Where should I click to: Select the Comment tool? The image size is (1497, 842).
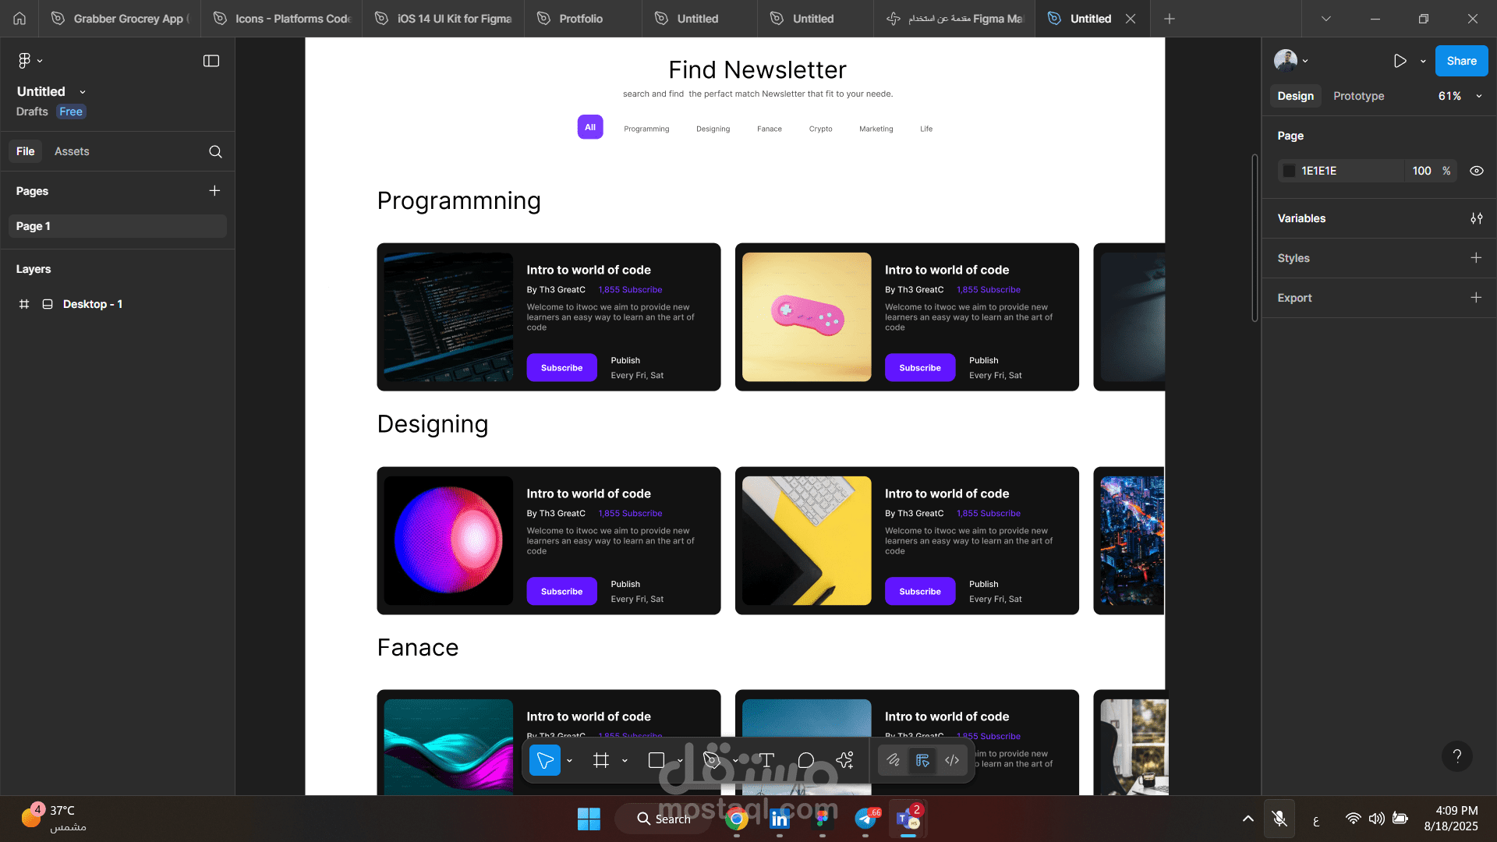(806, 760)
